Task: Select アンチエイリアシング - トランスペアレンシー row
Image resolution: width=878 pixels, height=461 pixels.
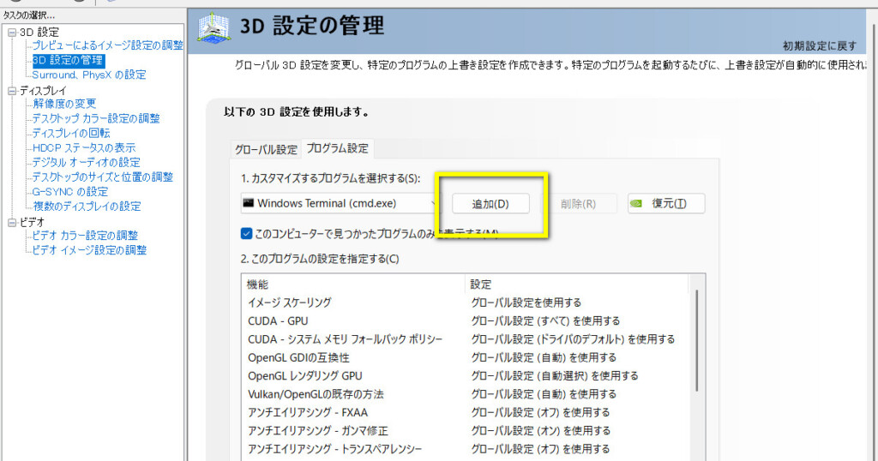Action: pyautogui.click(x=465, y=449)
